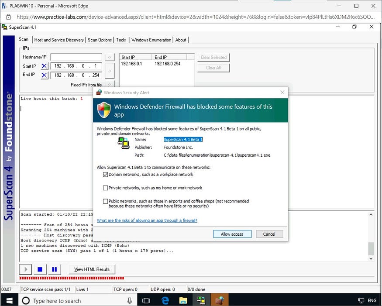Clear Start IP with the X icon
Screen dimensions: 382x306
(45, 66)
